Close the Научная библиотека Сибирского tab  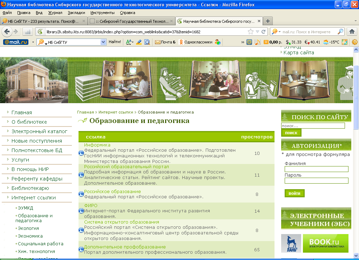(259, 21)
